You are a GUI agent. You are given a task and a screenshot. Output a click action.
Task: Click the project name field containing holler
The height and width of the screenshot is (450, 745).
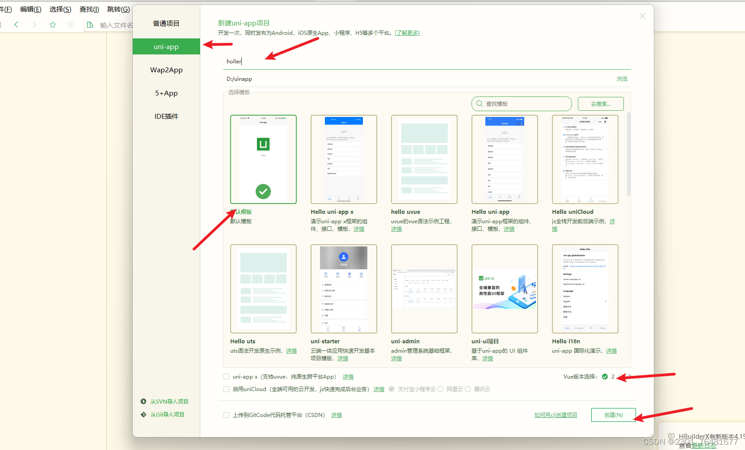click(x=427, y=61)
